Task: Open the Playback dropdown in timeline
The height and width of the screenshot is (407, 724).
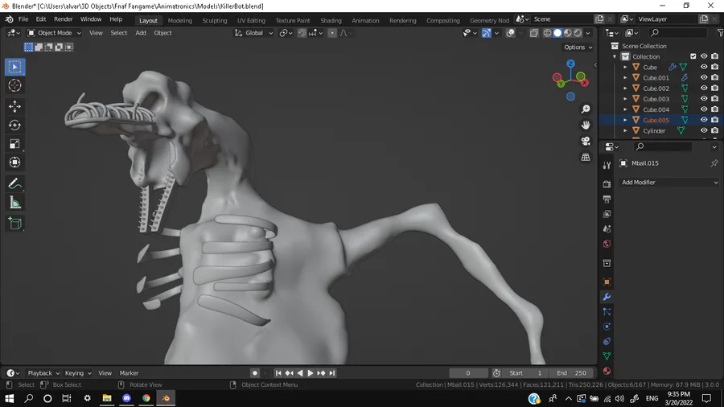Action: 43,373
